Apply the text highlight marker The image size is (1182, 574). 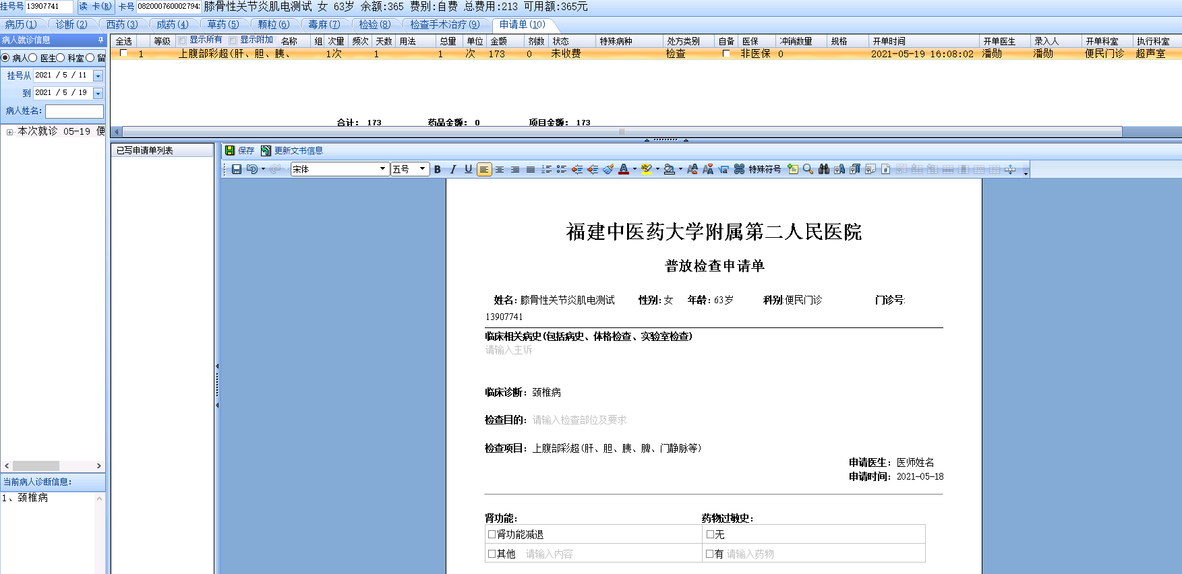(x=647, y=169)
